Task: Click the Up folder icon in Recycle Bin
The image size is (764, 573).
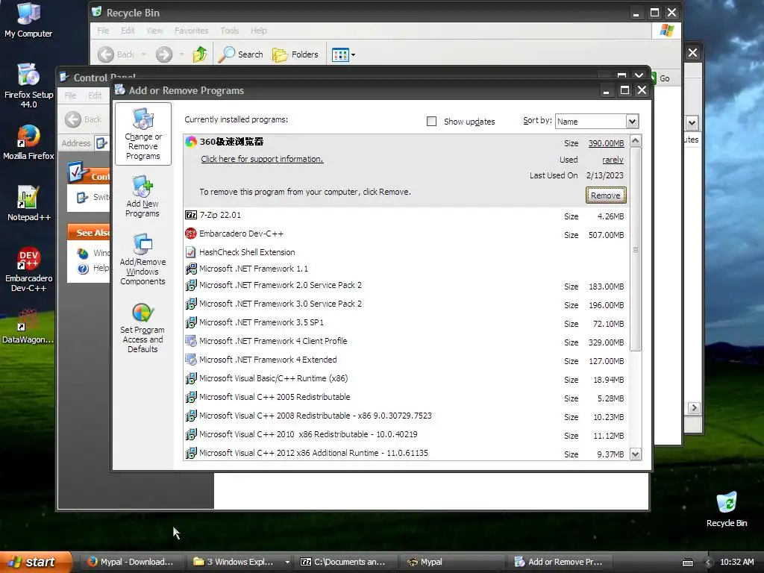Action: [200, 54]
